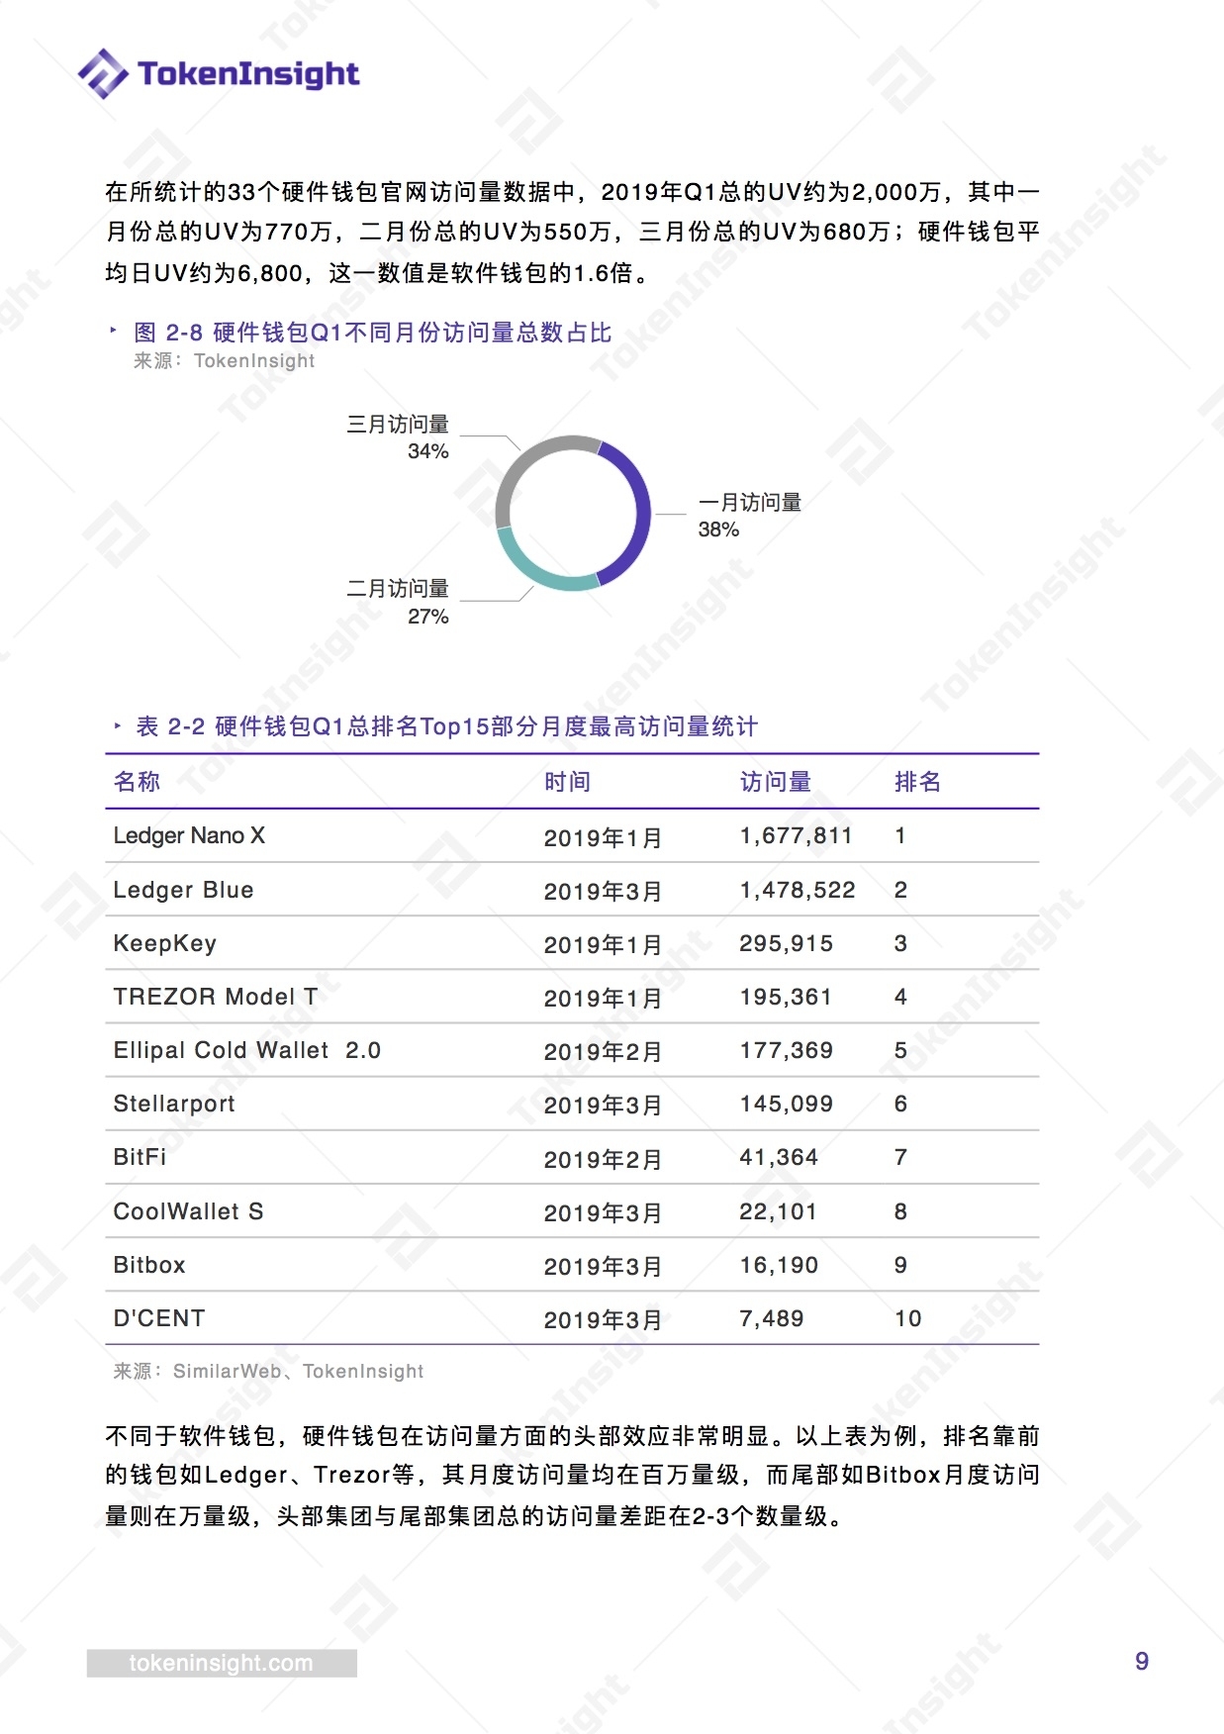Click rank 3 in the KeepKey row
Image resolution: width=1224 pixels, height=1734 pixels.
tap(900, 943)
